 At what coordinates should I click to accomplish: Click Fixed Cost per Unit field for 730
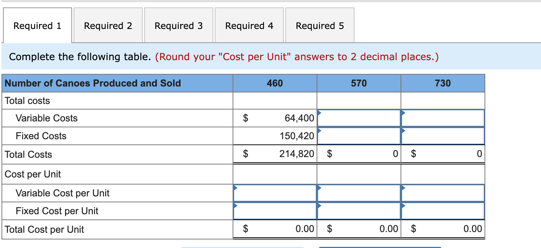(x=442, y=211)
